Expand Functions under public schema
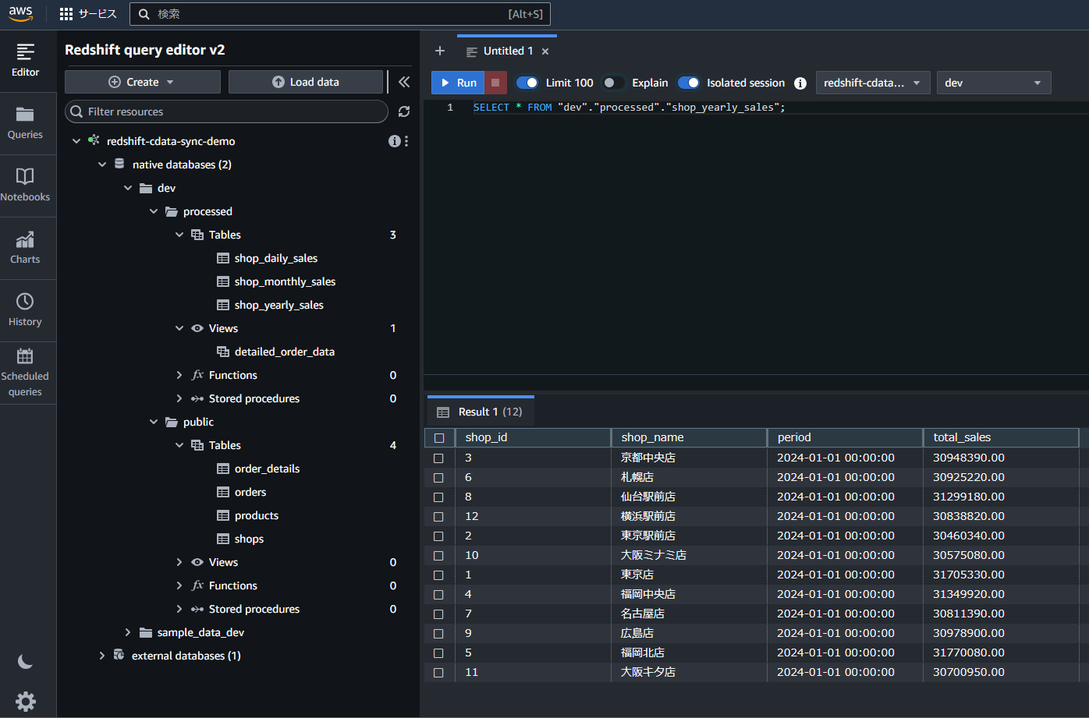The image size is (1089, 718). pos(179,585)
